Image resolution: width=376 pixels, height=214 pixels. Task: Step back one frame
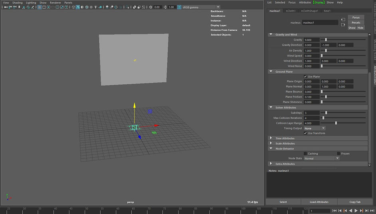[x=340, y=211]
